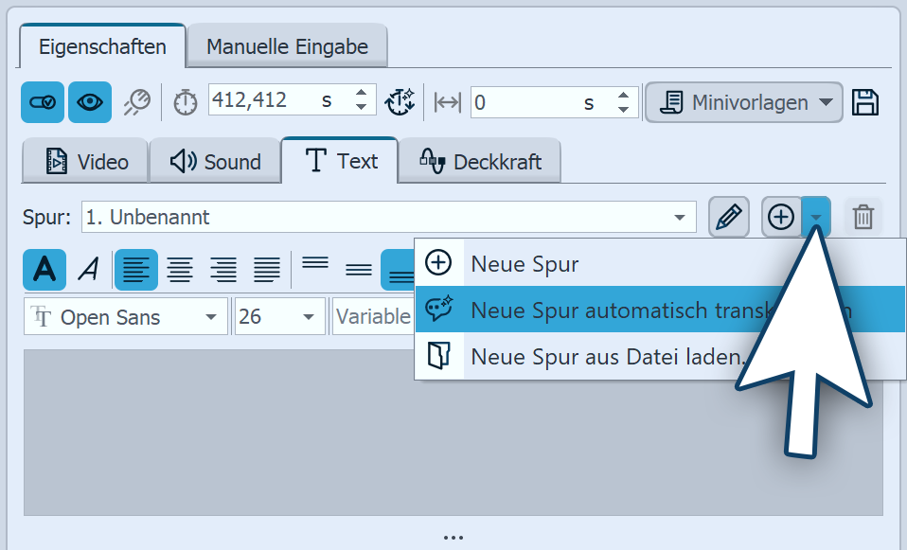Open the Minivorlagen button
This screenshot has width=907, height=550.
click(742, 102)
